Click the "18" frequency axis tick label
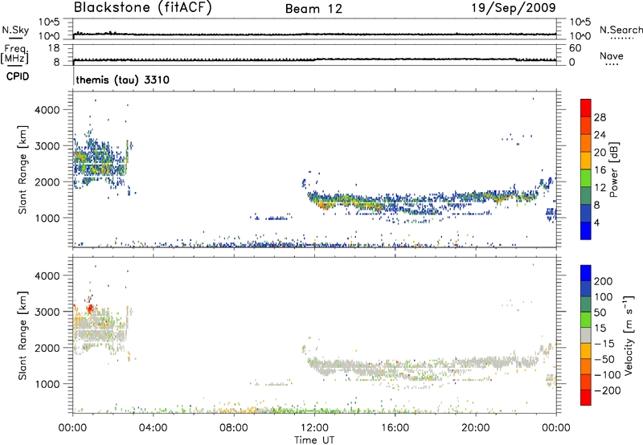 tap(54, 48)
